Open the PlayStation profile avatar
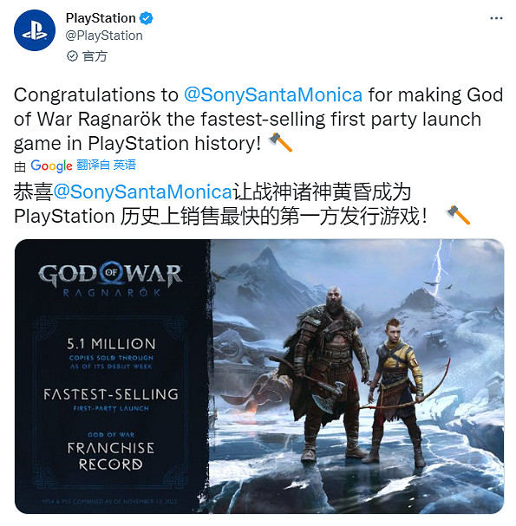The image size is (516, 526). pos(35,30)
